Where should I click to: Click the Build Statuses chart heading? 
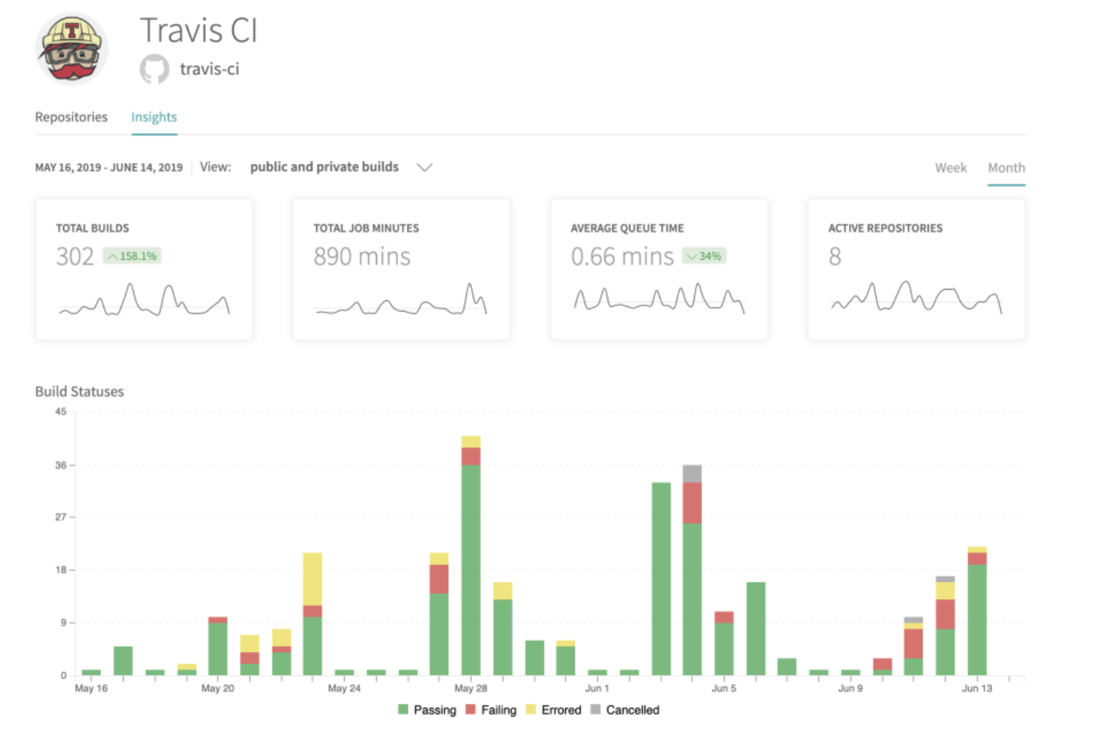click(x=79, y=392)
